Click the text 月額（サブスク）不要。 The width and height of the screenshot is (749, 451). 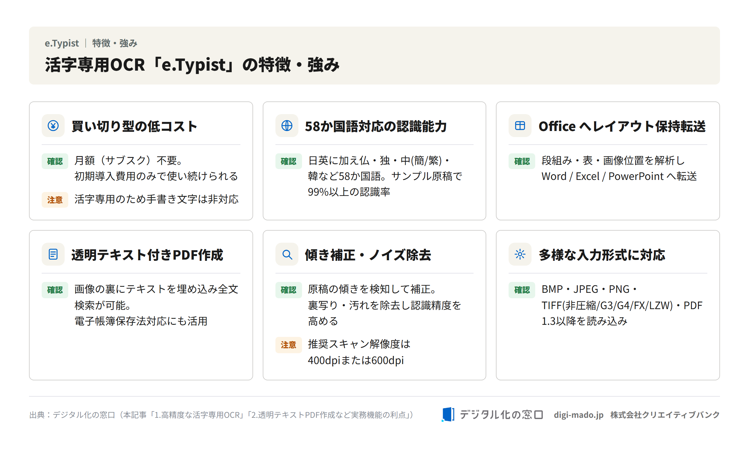129,161
